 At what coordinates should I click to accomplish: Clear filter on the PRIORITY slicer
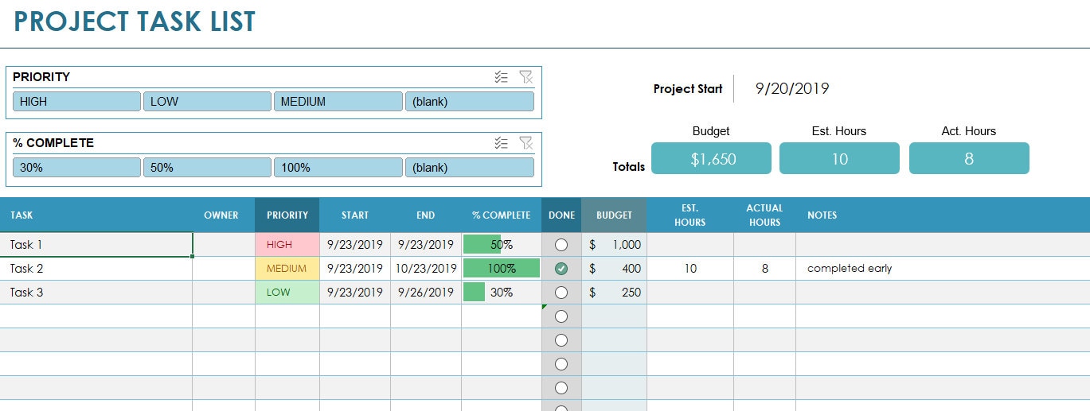[525, 77]
